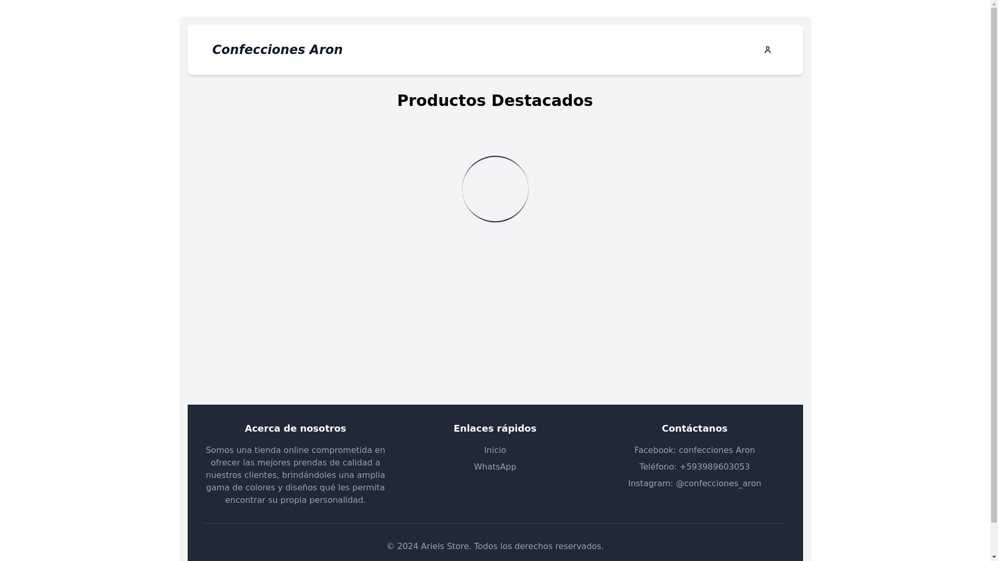Open the user account icon
The height and width of the screenshot is (561, 998).
point(767,50)
